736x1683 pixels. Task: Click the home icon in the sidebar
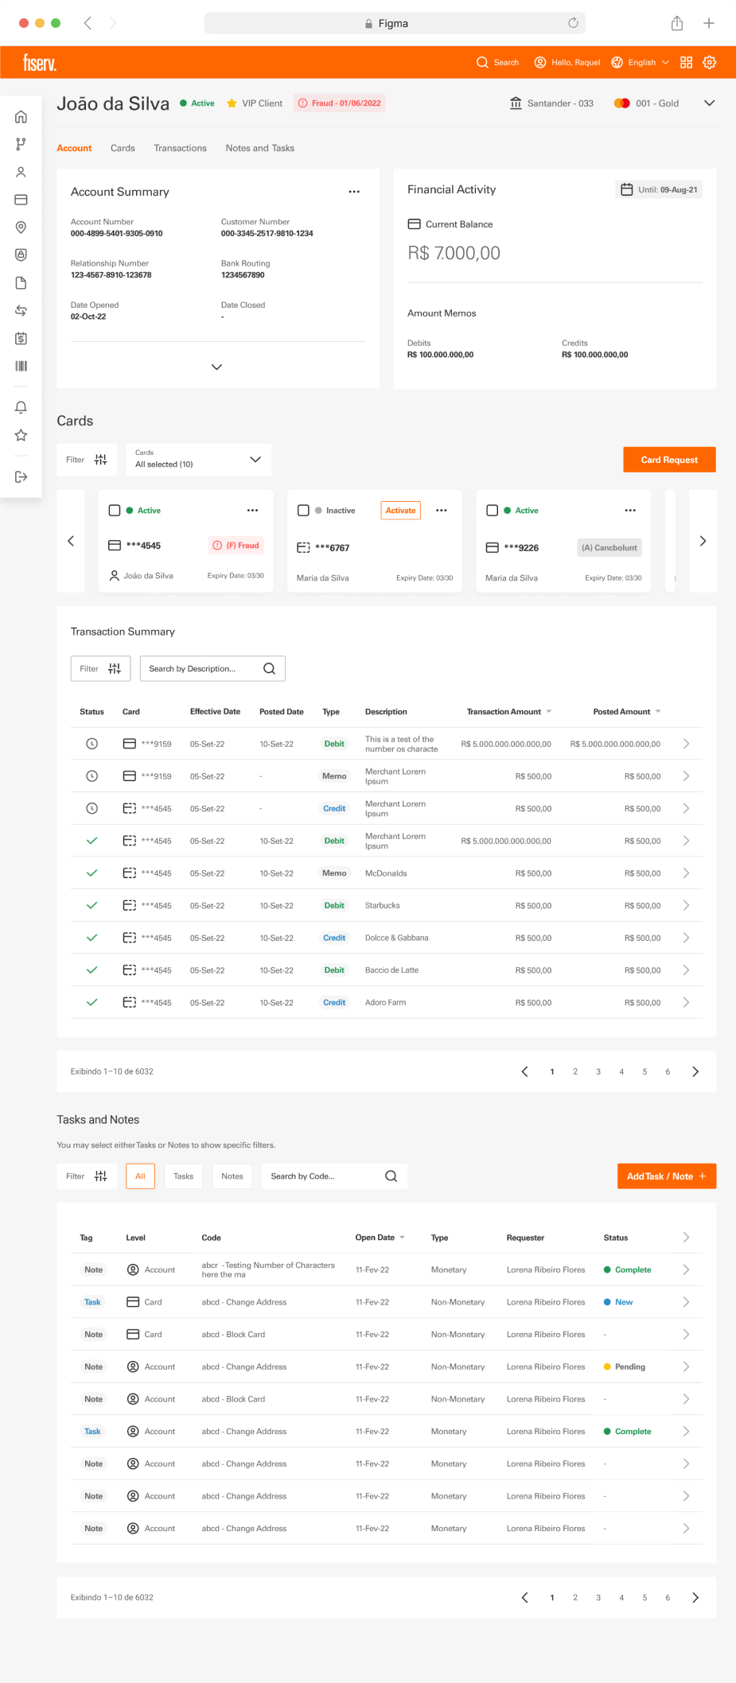[x=21, y=117]
